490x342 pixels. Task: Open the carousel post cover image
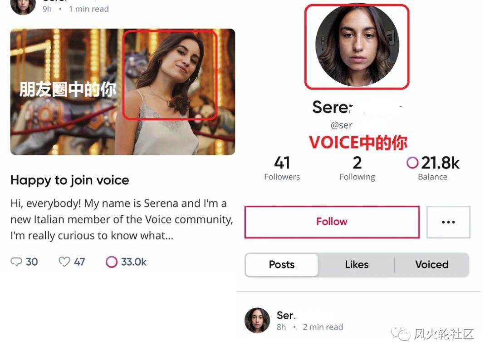pyautogui.click(x=122, y=92)
